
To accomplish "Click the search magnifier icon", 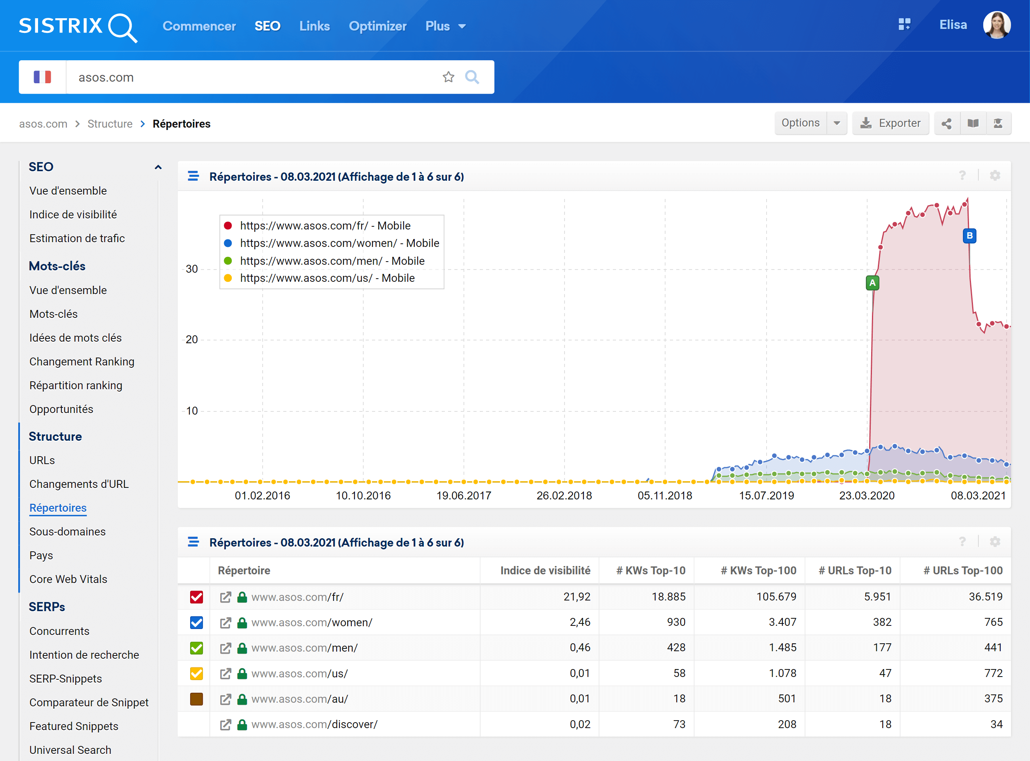I will [x=472, y=77].
